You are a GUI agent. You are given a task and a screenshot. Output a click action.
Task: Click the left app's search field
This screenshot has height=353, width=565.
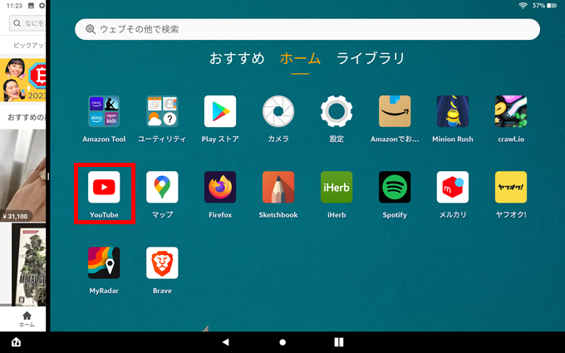click(27, 23)
